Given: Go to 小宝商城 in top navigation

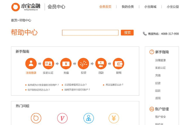Looking at the screenshot, I should pos(150,7).
